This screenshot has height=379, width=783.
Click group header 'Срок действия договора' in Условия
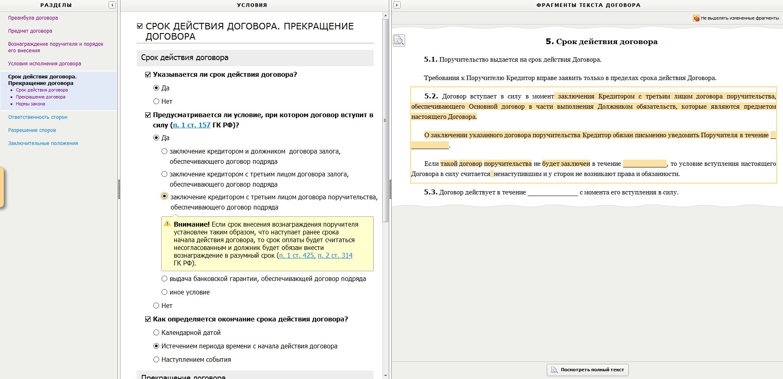[255, 58]
